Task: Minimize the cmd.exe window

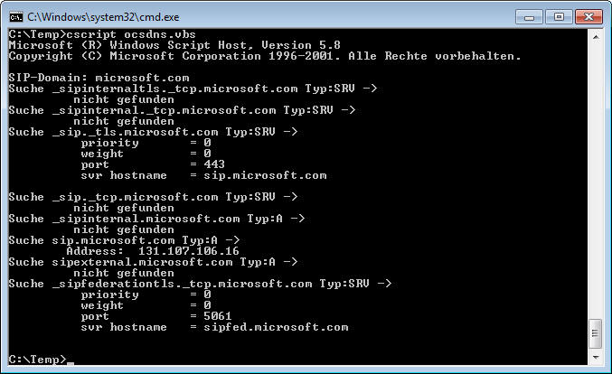Action: [529, 17]
